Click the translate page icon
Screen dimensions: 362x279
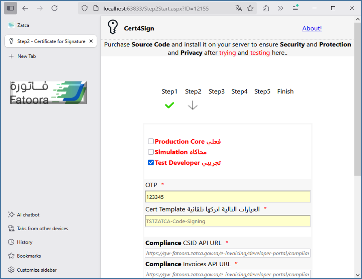coord(239,8)
